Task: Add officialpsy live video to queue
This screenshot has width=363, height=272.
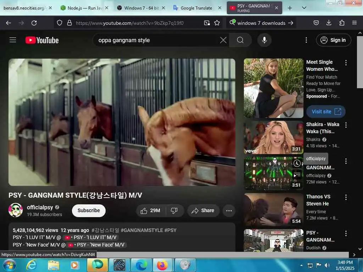Action: click(297, 175)
